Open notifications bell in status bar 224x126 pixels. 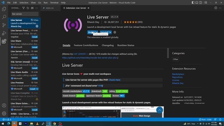(x=220, y=119)
